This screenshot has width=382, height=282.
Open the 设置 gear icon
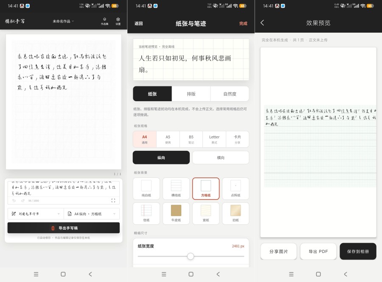click(x=118, y=21)
